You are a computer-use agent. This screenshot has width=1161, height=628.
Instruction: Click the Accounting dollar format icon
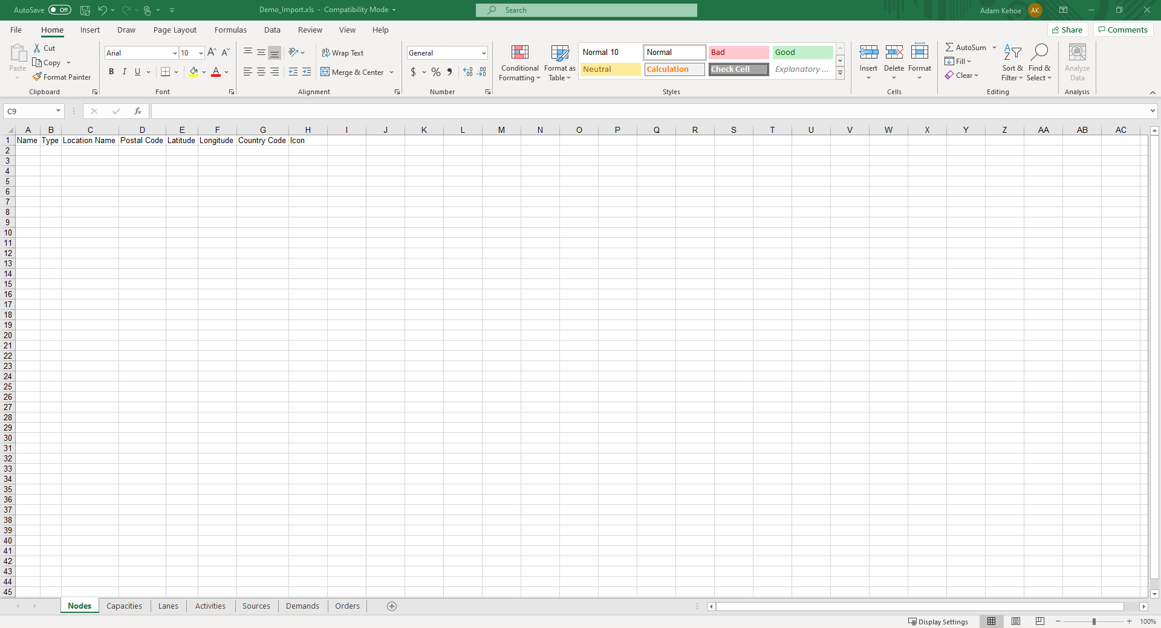(x=413, y=72)
